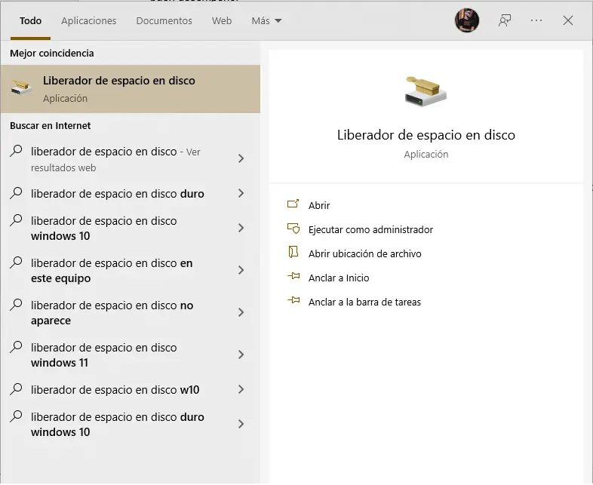593x485 pixels.
Task: Select Liberador de espacio en disco best match
Action: coord(131,89)
